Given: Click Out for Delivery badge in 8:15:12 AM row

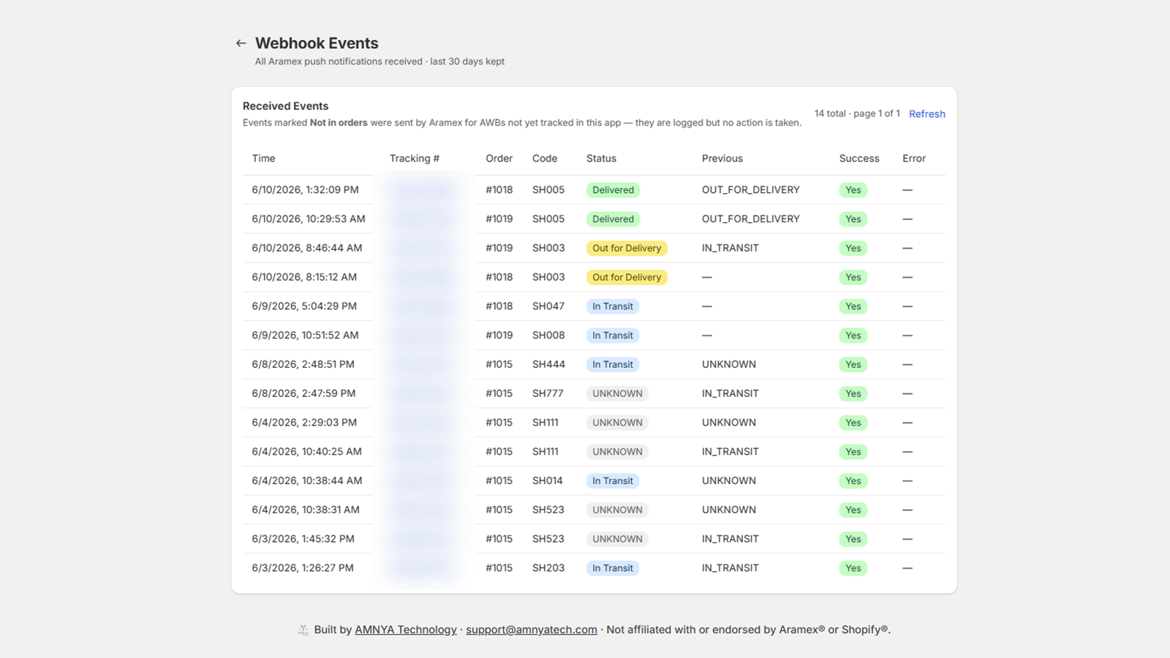Looking at the screenshot, I should click(627, 278).
